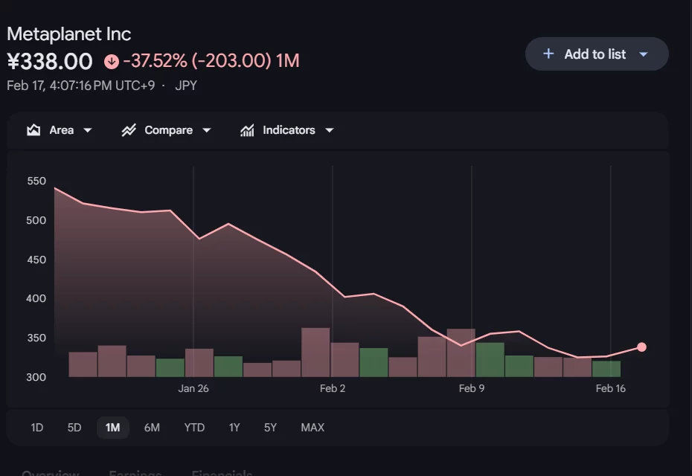This screenshot has height=476, width=692.
Task: Click the plus icon inside Add to list
Action: coord(548,54)
